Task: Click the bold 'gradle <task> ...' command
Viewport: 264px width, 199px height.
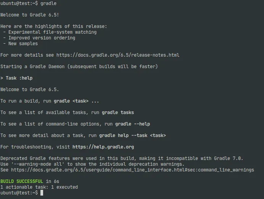Action: (x=76, y=101)
